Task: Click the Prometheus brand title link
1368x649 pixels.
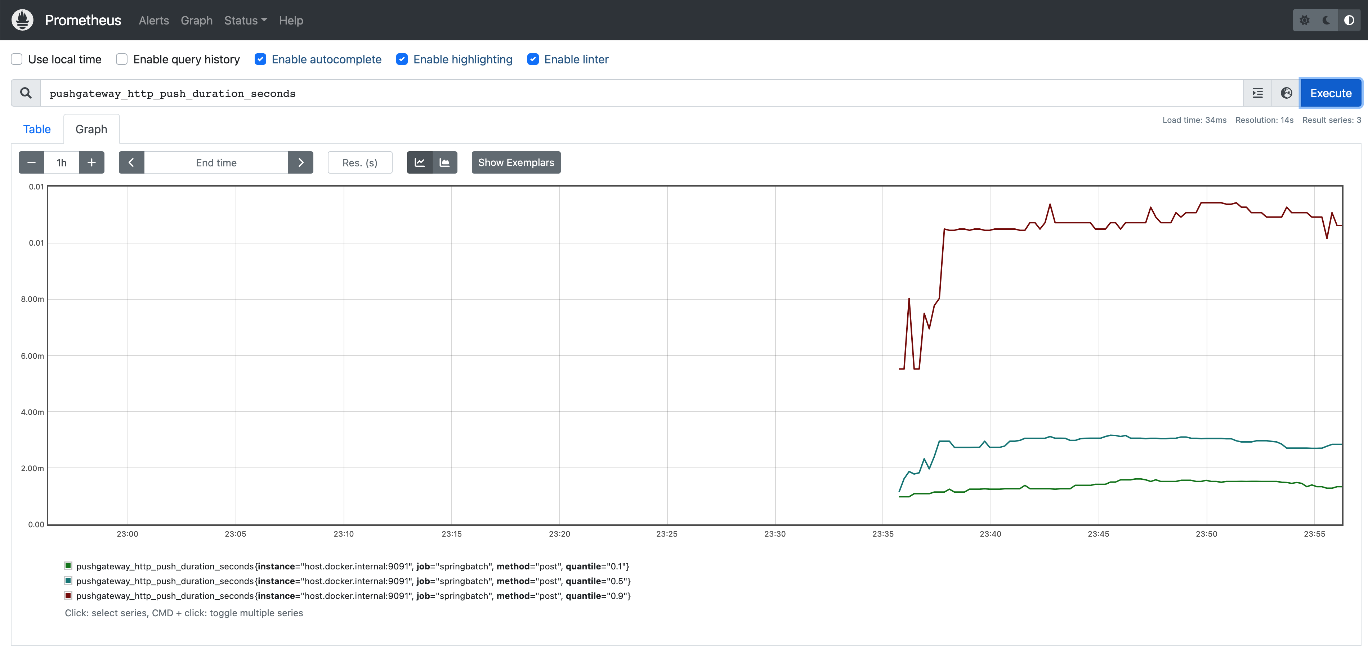Action: click(x=83, y=20)
